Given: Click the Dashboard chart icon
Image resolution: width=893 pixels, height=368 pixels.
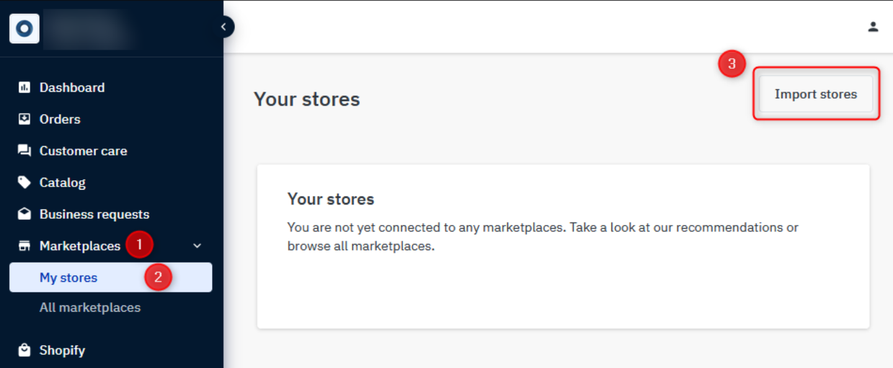Looking at the screenshot, I should click(24, 87).
